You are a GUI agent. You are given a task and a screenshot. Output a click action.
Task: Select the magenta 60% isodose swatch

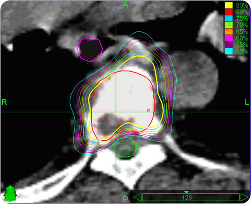[x=229, y=38]
